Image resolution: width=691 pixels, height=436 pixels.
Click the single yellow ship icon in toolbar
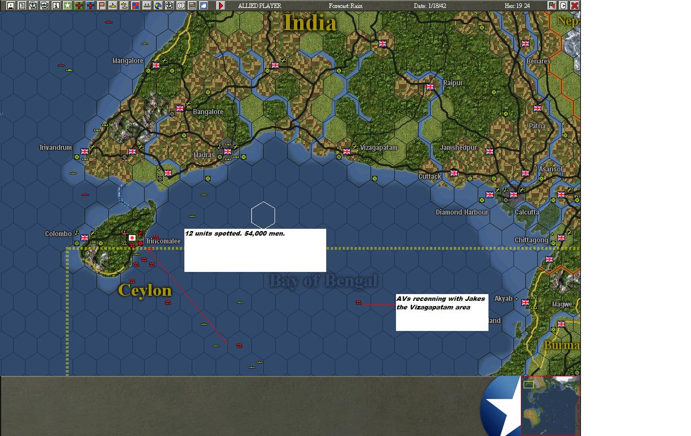coord(112,6)
